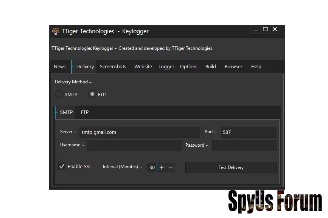Close the application window

[x=275, y=29]
